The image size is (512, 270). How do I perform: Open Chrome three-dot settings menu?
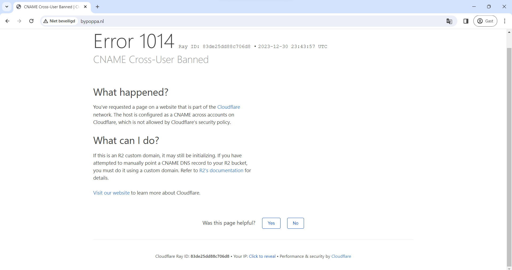(x=505, y=21)
